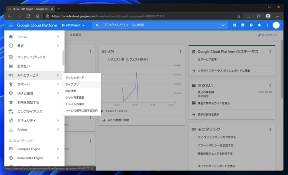288x175 pixels.
Task: Refresh the browser page
Action: [28, 16]
